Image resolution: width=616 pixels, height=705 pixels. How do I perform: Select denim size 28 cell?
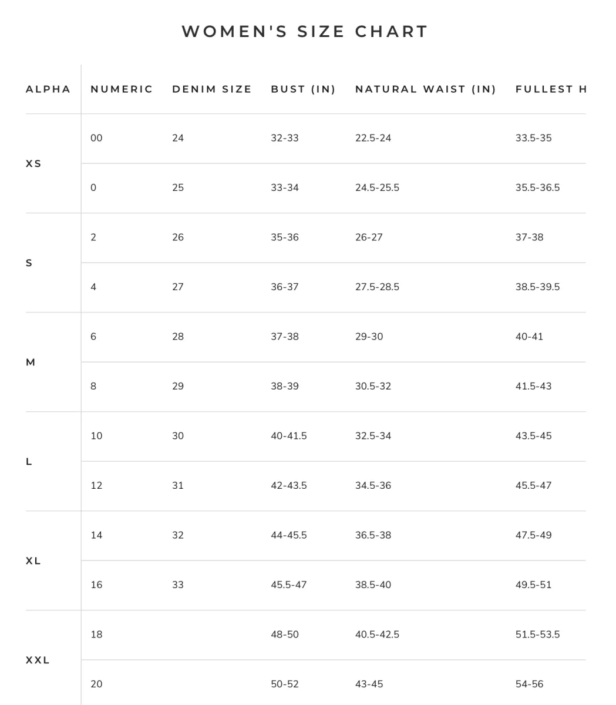coord(178,337)
